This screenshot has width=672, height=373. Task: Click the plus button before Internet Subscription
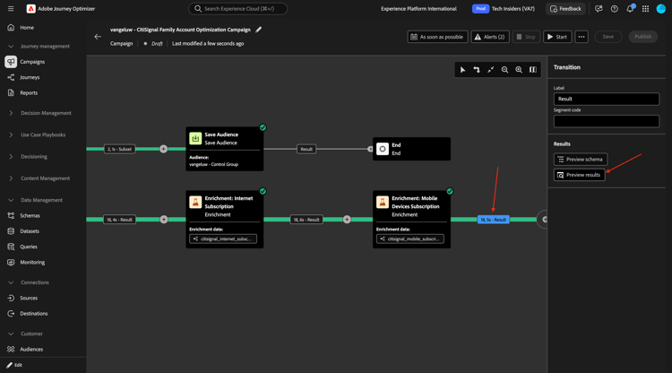point(164,220)
